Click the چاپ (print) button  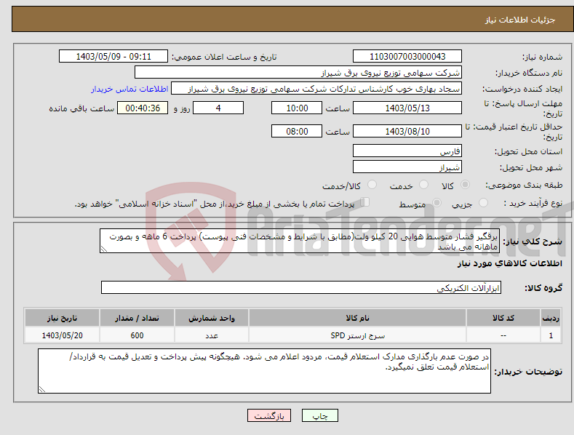(319, 415)
